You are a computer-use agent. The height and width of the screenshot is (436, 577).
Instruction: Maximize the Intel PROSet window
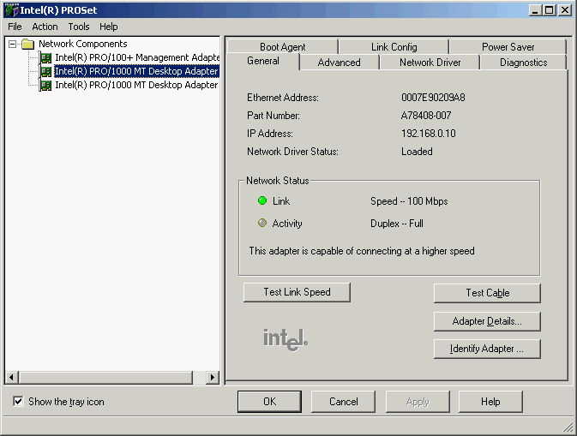coord(549,10)
